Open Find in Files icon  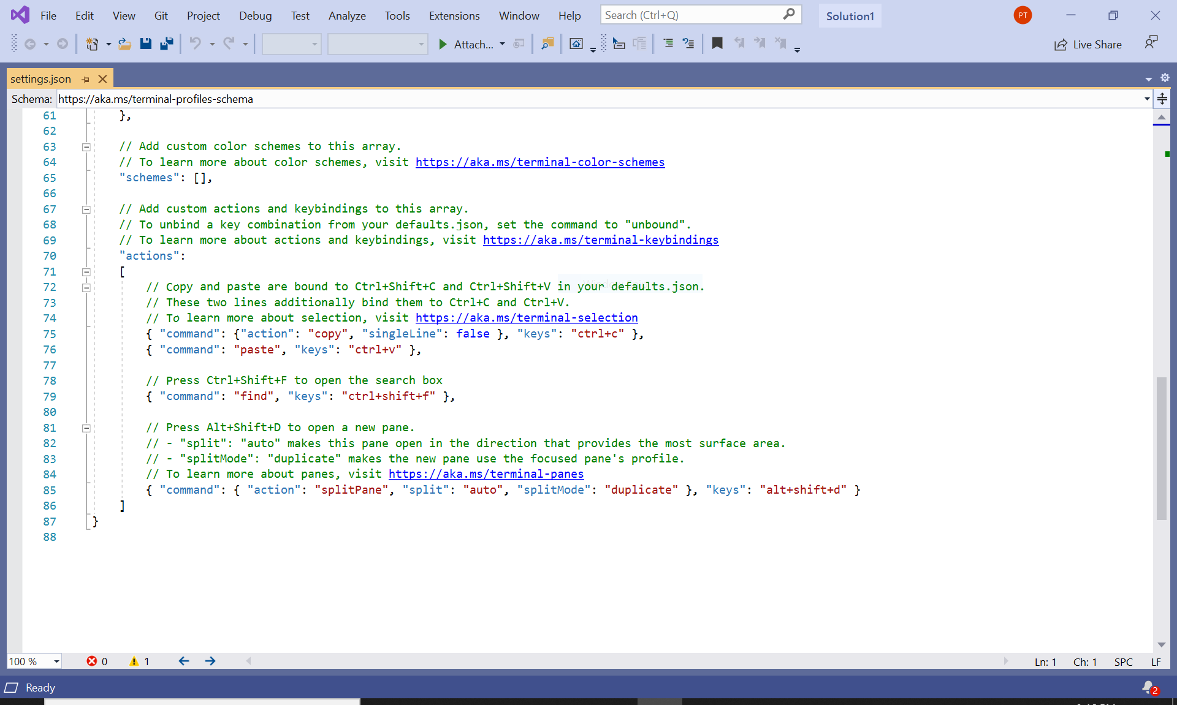pyautogui.click(x=547, y=44)
